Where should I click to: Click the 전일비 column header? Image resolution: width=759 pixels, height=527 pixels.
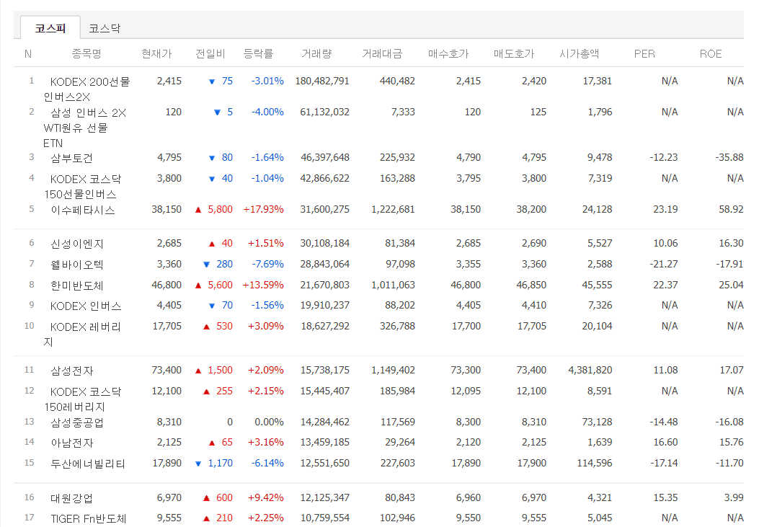(x=210, y=54)
